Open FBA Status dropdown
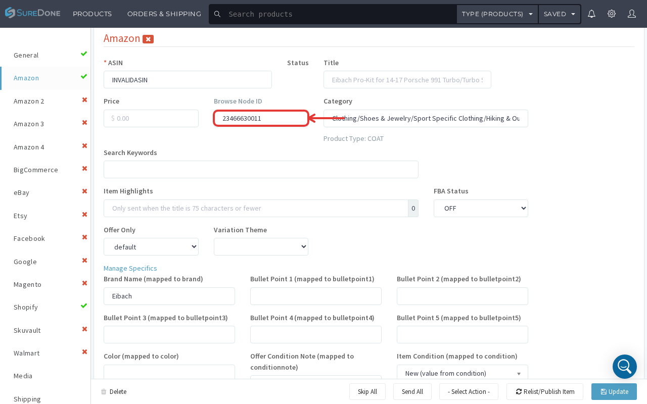Viewport: 647px width, 404px height. pos(481,208)
